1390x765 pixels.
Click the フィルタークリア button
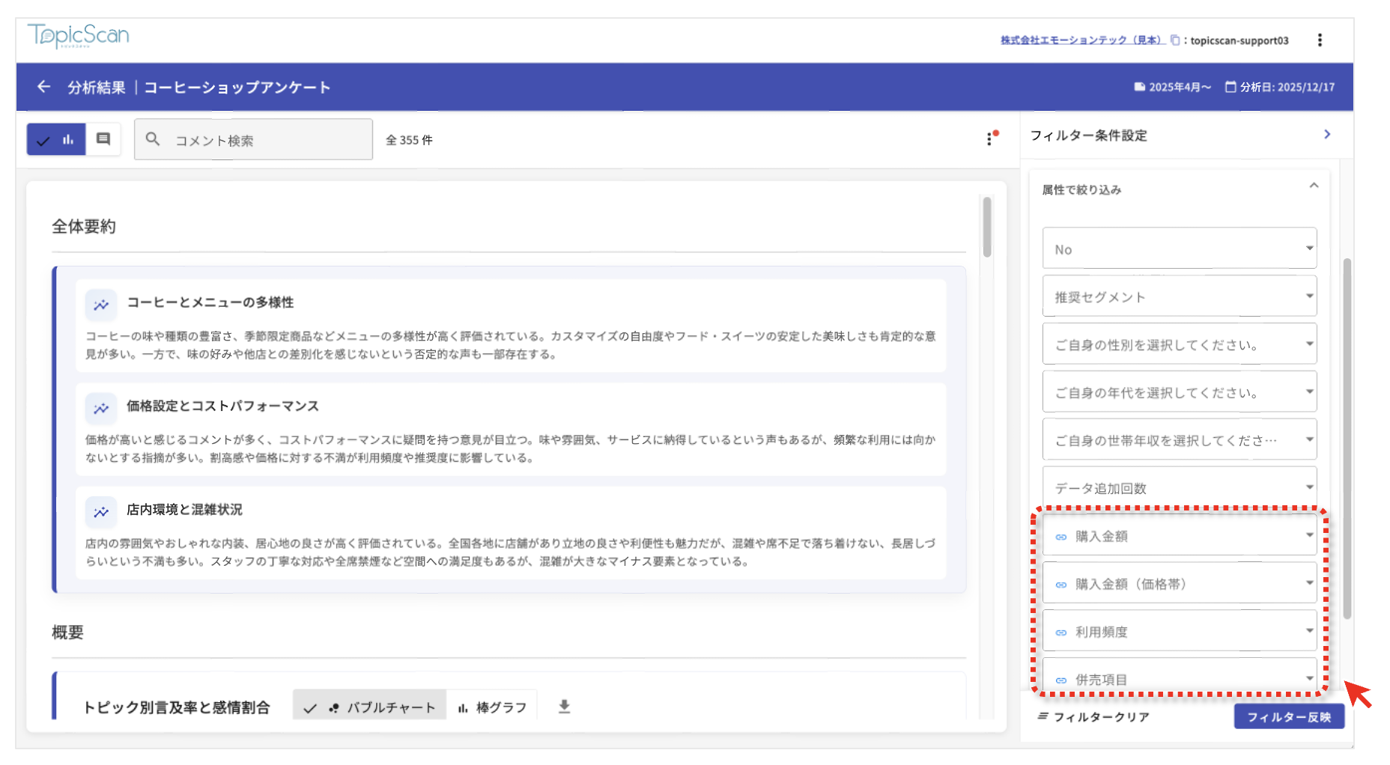(x=1093, y=716)
